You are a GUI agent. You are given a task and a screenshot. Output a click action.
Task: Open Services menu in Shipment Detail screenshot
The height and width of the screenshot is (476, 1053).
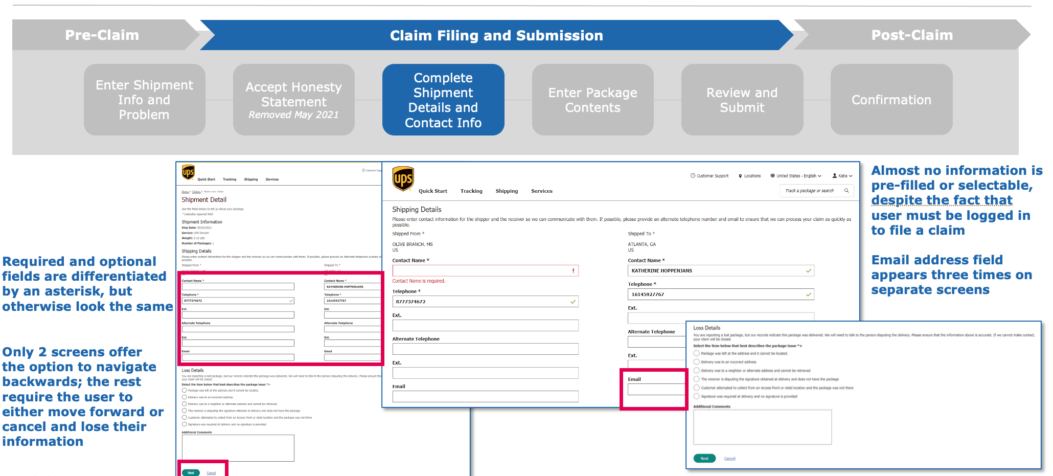[x=272, y=179]
